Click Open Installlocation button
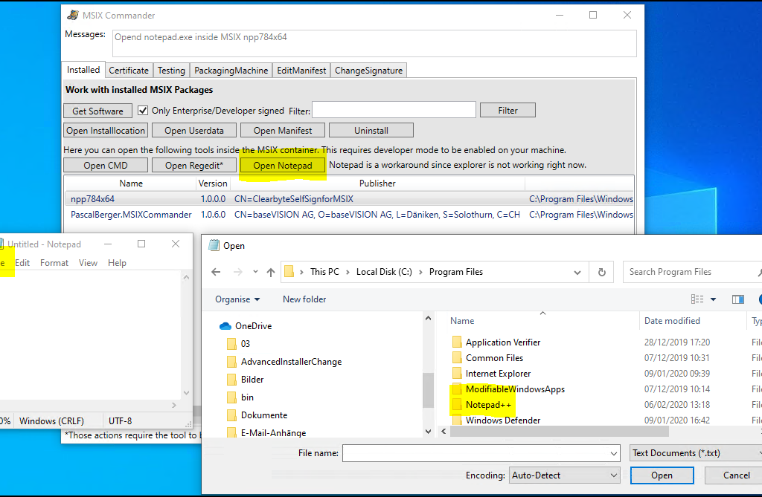Image resolution: width=762 pixels, height=497 pixels. (106, 131)
